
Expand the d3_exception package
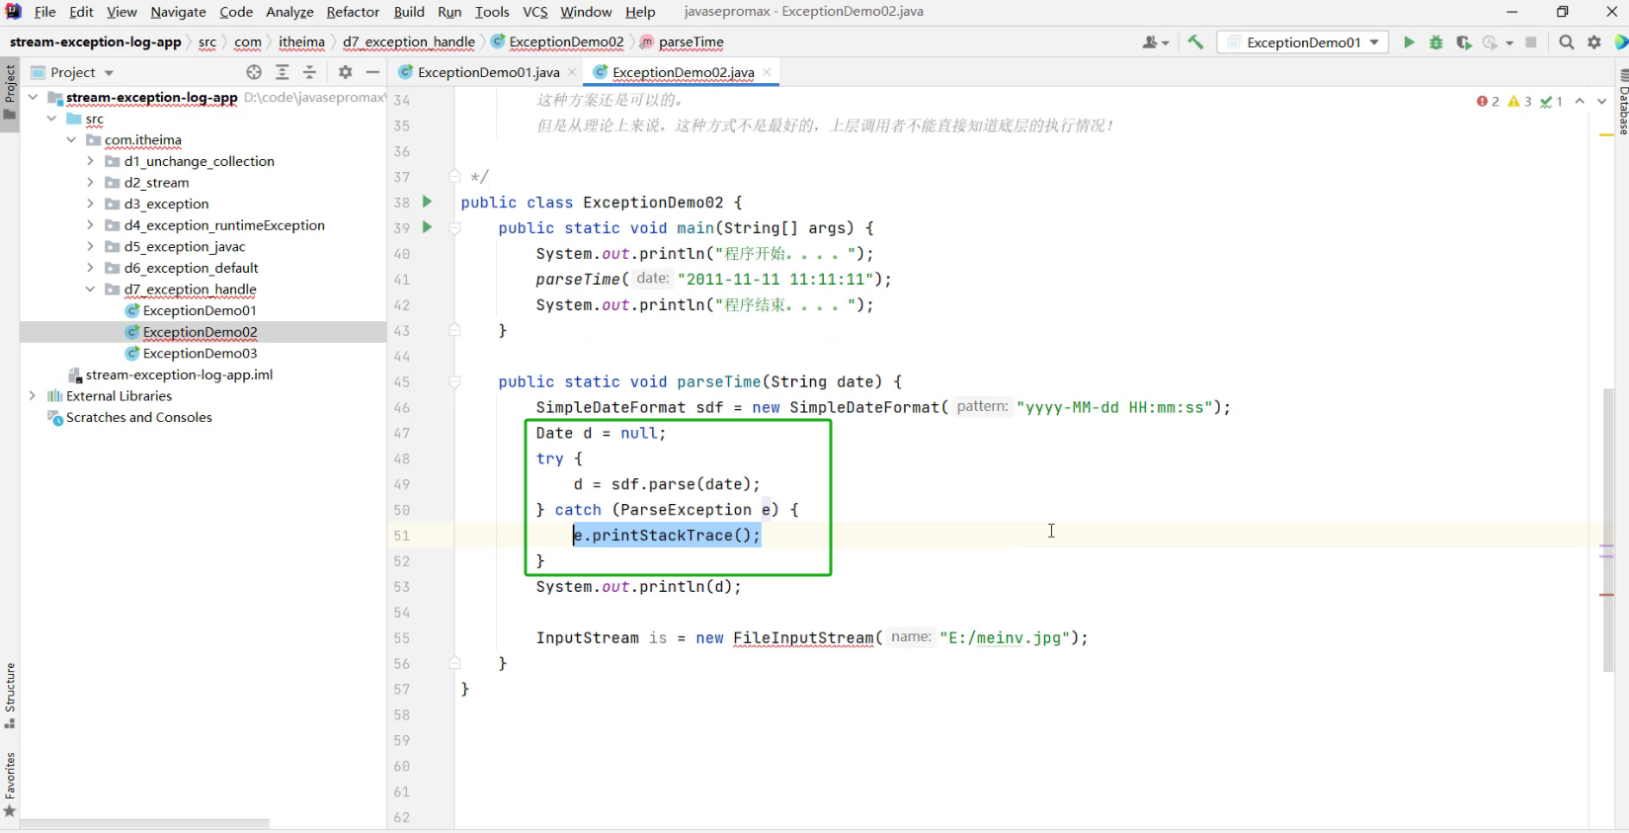click(90, 204)
